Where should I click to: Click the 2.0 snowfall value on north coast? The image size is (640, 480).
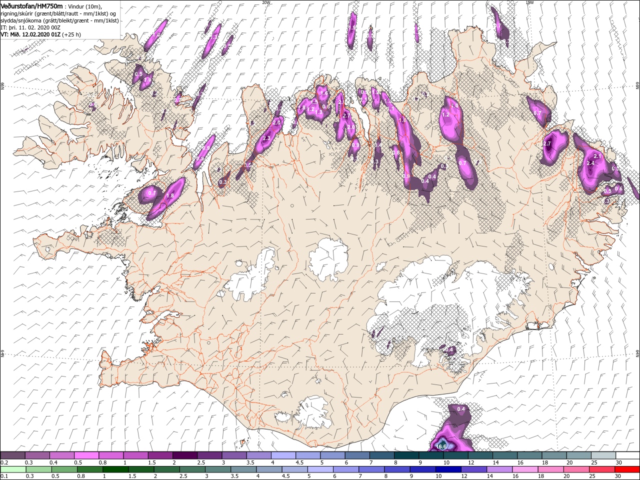(276, 122)
